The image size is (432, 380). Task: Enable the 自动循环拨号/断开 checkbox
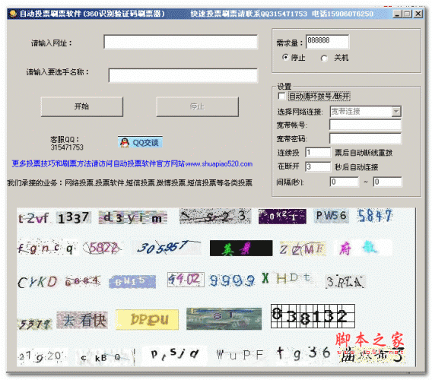281,96
